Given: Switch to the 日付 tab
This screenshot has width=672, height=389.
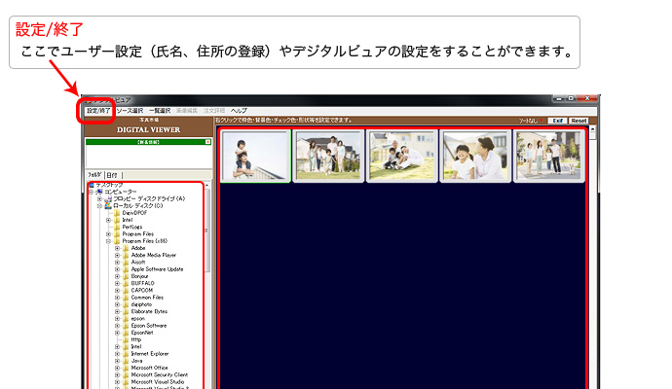Looking at the screenshot, I should (112, 175).
